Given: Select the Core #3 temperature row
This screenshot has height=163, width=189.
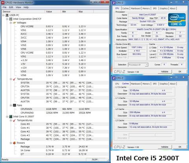Looking at the screenshot, I should pos(55,135).
